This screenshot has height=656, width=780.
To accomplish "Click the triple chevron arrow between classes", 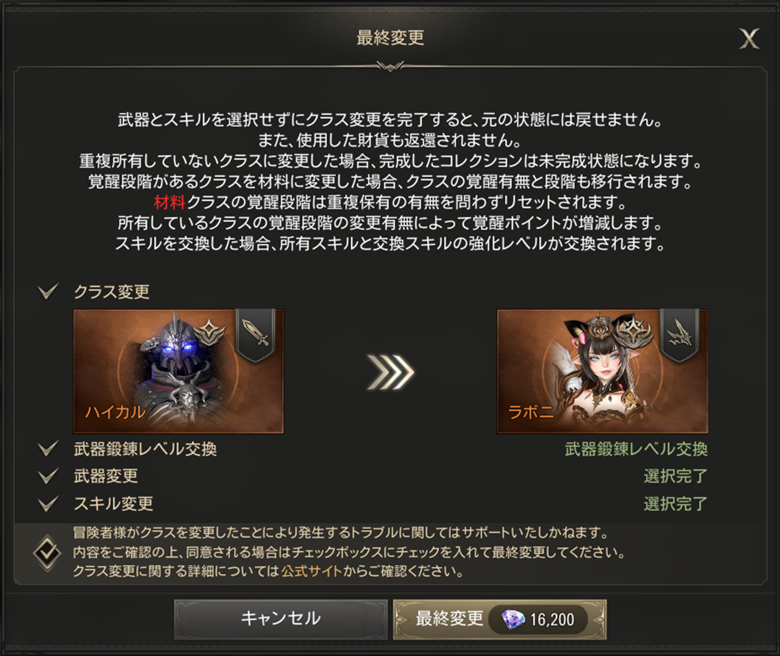I will coord(391,372).
